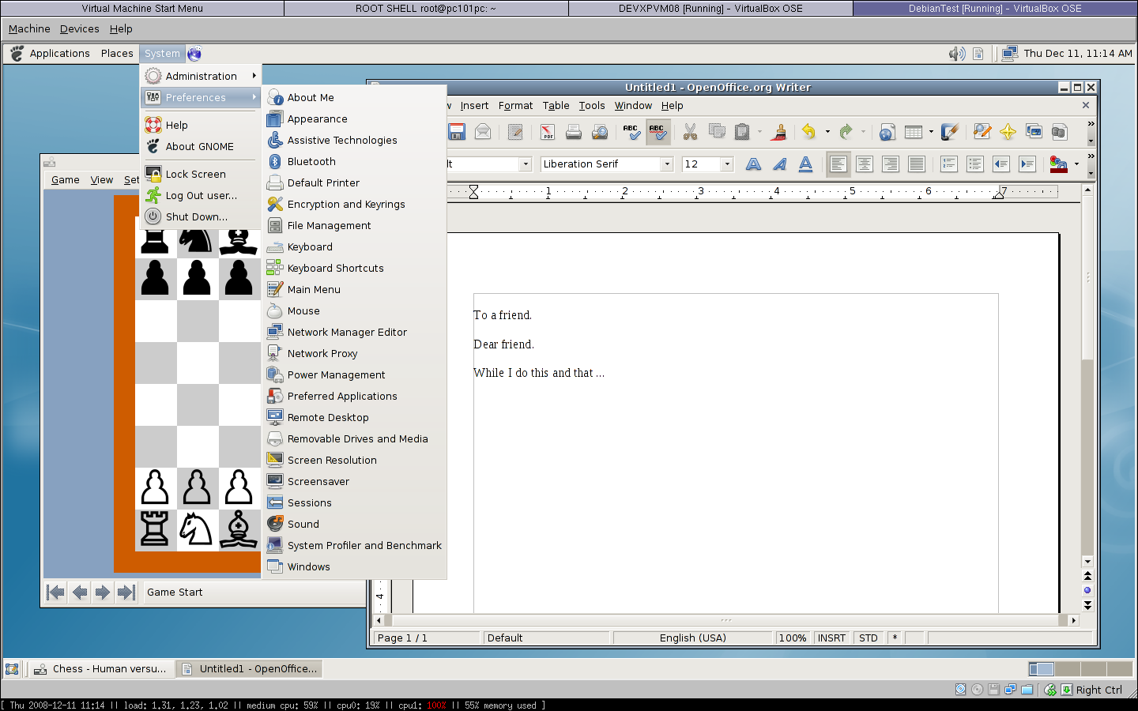Select Align Right paragraph button

(x=891, y=164)
